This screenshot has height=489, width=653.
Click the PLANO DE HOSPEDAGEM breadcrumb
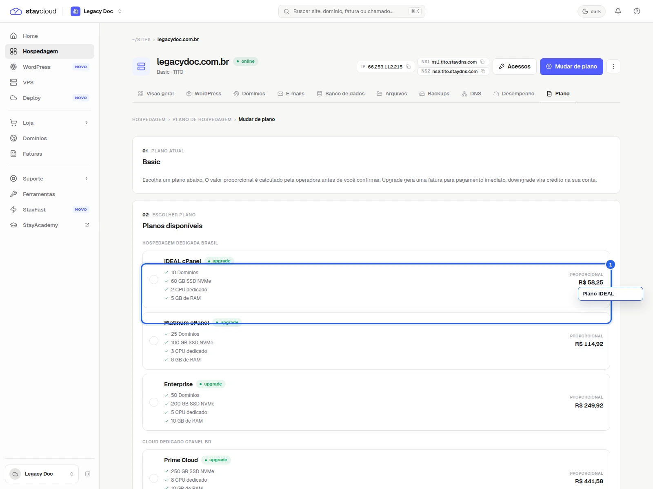(202, 119)
